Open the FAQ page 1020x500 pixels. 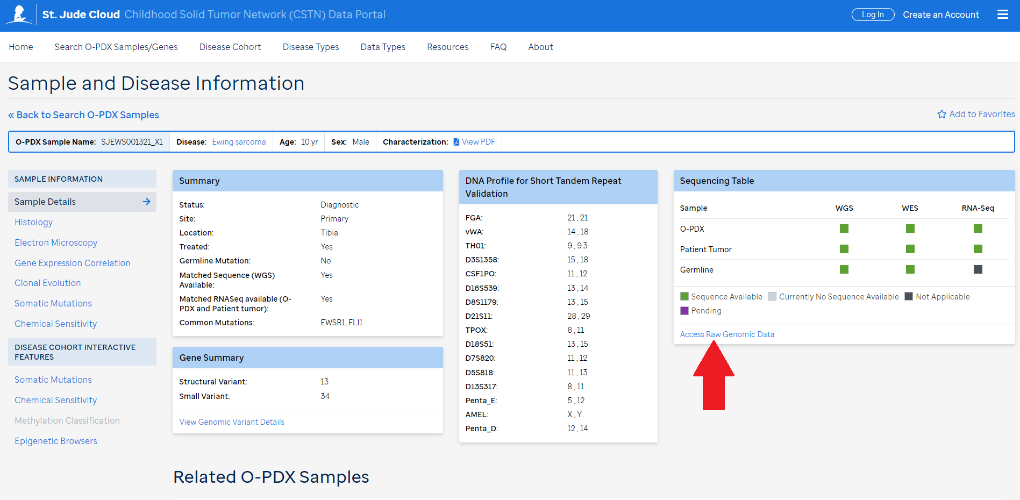pyautogui.click(x=498, y=47)
